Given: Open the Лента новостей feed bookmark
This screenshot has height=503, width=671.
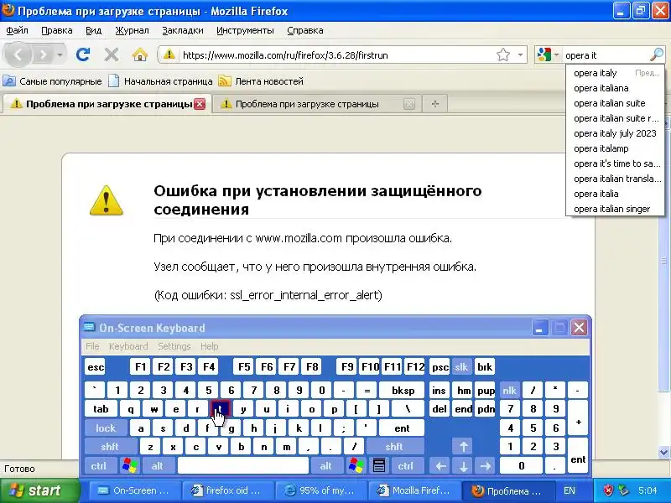Looking at the screenshot, I should tap(261, 81).
